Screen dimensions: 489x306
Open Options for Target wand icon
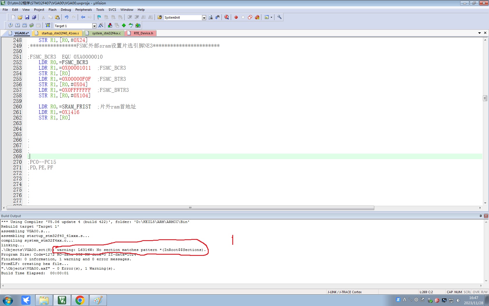(x=101, y=25)
